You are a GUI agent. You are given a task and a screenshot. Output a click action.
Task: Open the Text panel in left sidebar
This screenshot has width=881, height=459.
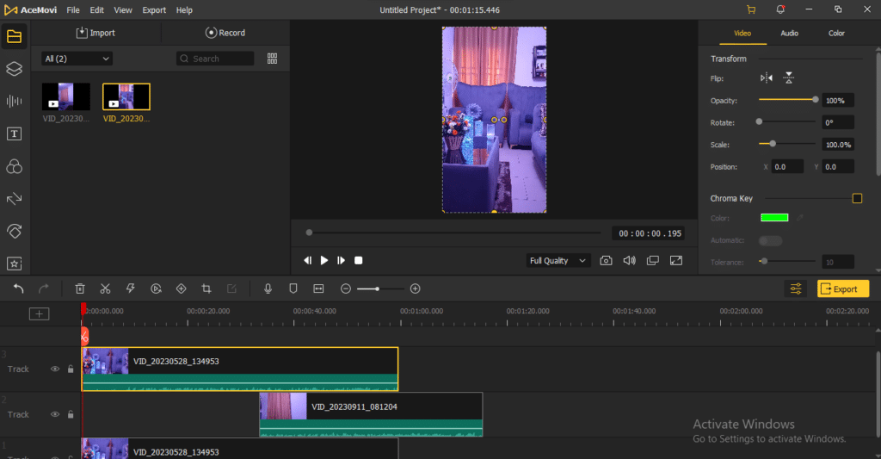click(x=14, y=133)
